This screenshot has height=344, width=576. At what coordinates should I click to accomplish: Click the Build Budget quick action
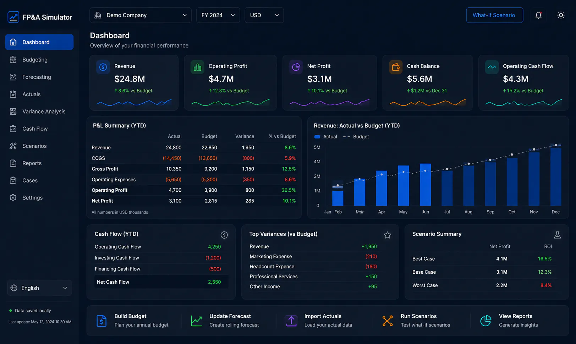[x=133, y=321]
